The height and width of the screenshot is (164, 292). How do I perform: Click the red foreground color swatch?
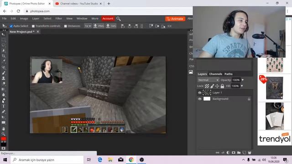pyautogui.click(x=4, y=139)
